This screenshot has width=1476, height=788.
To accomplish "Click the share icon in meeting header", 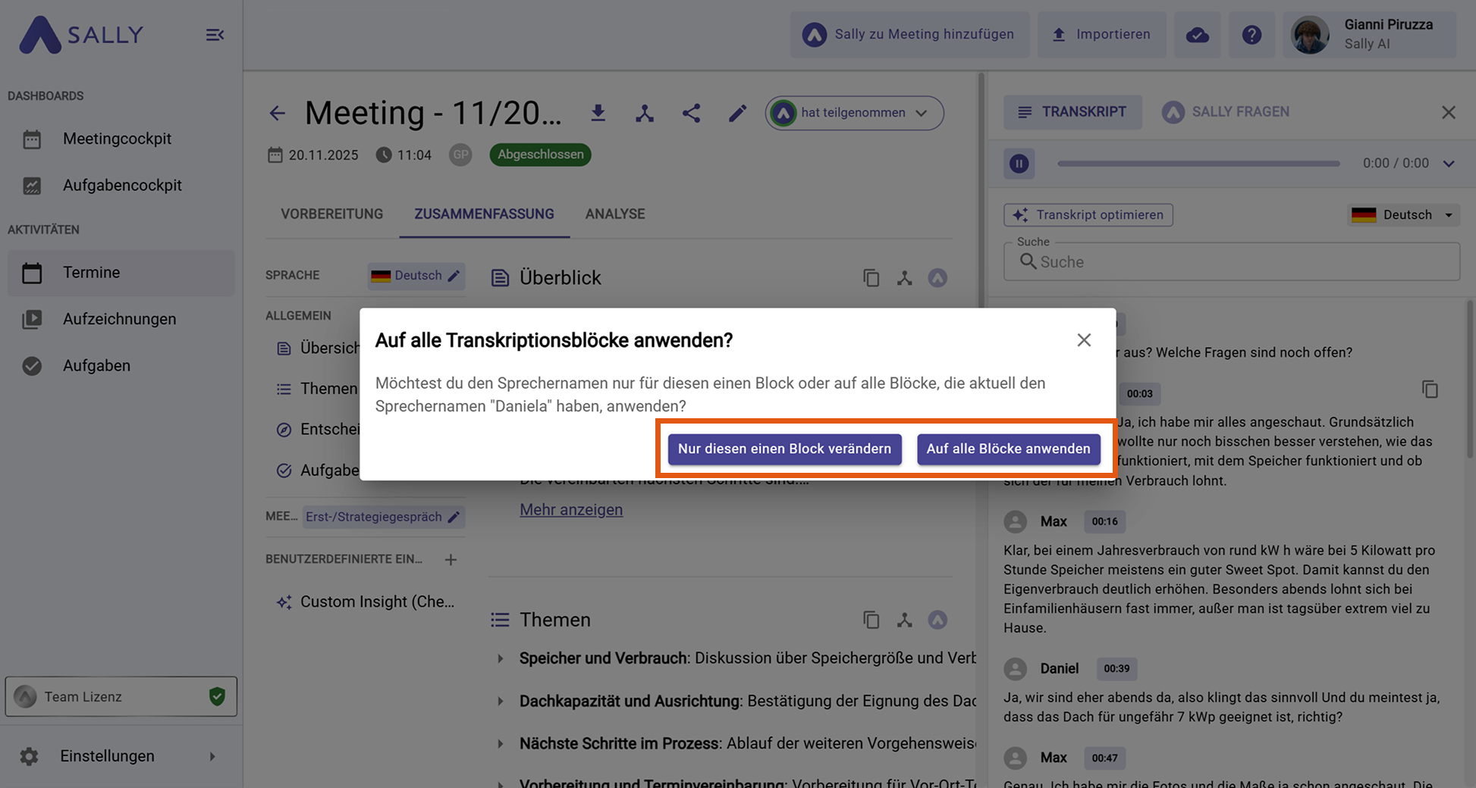I will [690, 113].
